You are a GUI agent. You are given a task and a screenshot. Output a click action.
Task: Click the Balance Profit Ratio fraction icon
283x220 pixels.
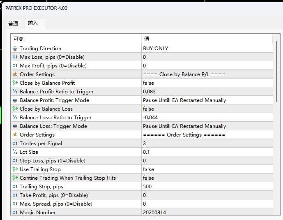15,92
